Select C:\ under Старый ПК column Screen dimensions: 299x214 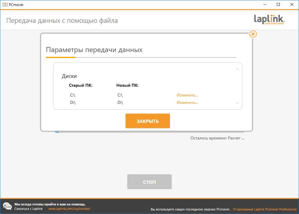click(73, 95)
